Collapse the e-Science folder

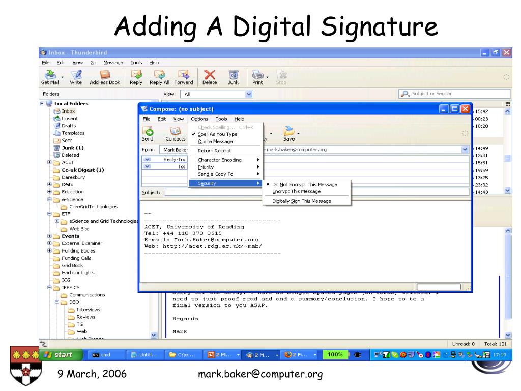(49, 199)
